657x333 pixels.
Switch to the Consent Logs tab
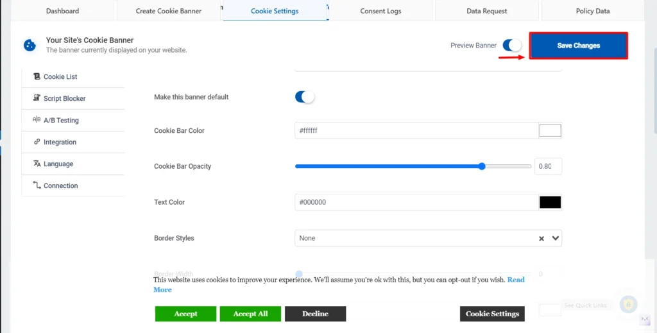(380, 11)
